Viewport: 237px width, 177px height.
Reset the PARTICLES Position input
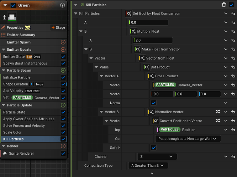coord(233,130)
